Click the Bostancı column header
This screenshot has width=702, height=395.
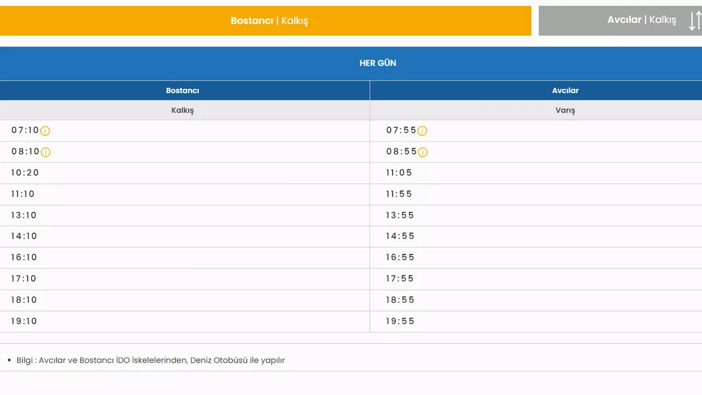click(x=183, y=91)
